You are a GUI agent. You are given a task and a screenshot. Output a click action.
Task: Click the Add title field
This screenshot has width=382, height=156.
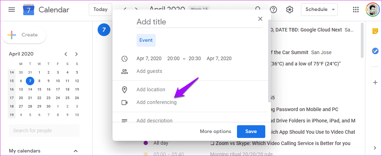[x=199, y=22]
